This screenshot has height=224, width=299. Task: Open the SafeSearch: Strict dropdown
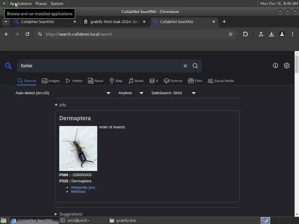click(x=173, y=93)
